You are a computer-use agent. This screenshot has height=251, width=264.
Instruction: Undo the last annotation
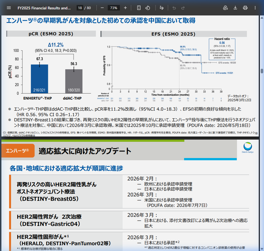click(174, 8)
